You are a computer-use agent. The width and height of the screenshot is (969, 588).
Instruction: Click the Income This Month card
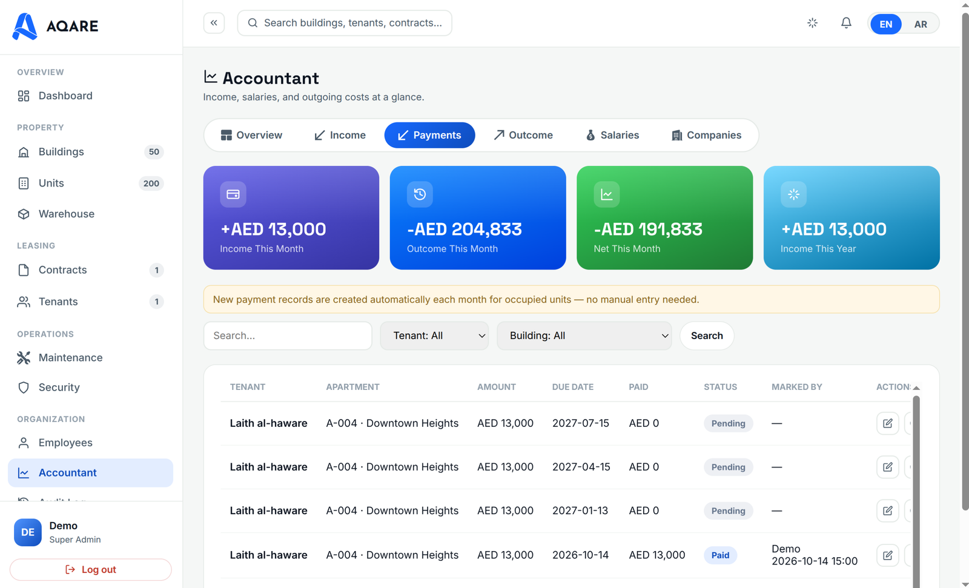click(291, 218)
